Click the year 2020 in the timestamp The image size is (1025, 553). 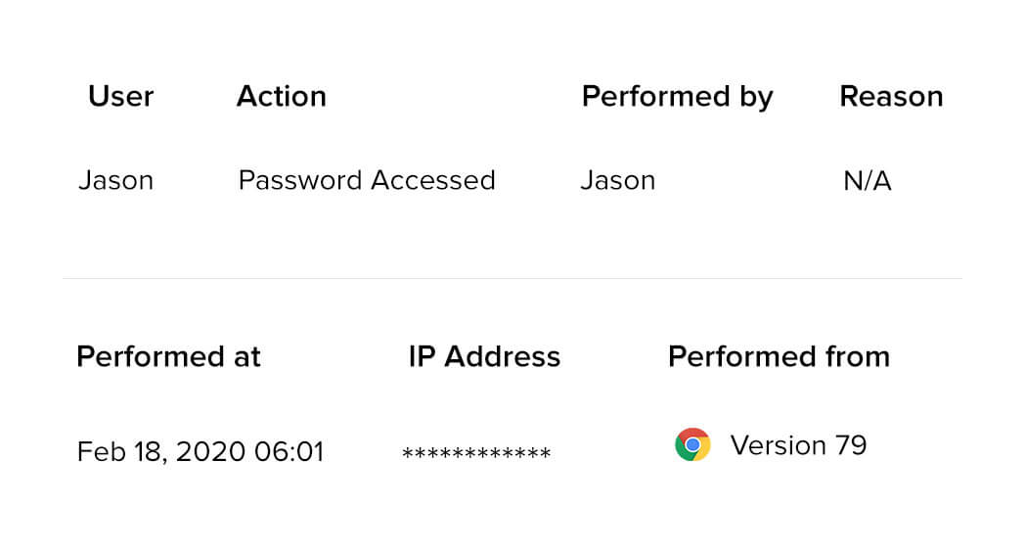click(211, 452)
